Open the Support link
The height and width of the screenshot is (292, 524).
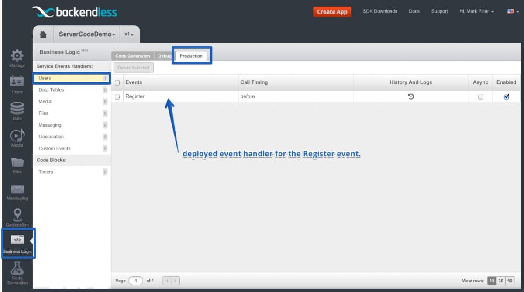(x=439, y=11)
